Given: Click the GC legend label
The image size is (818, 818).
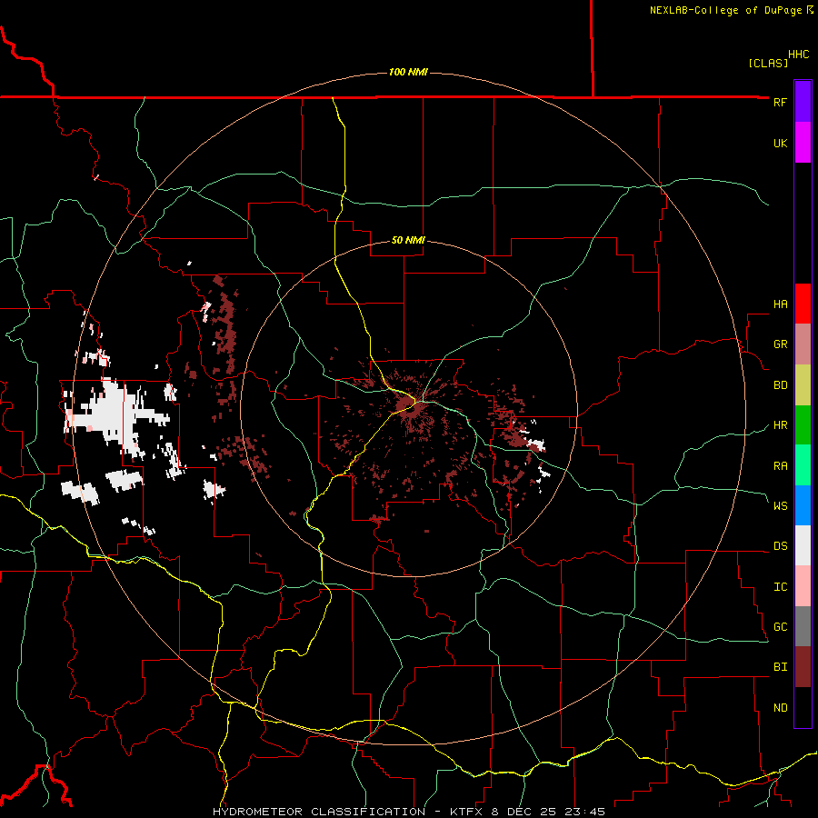Looking at the screenshot, I should click(780, 626).
